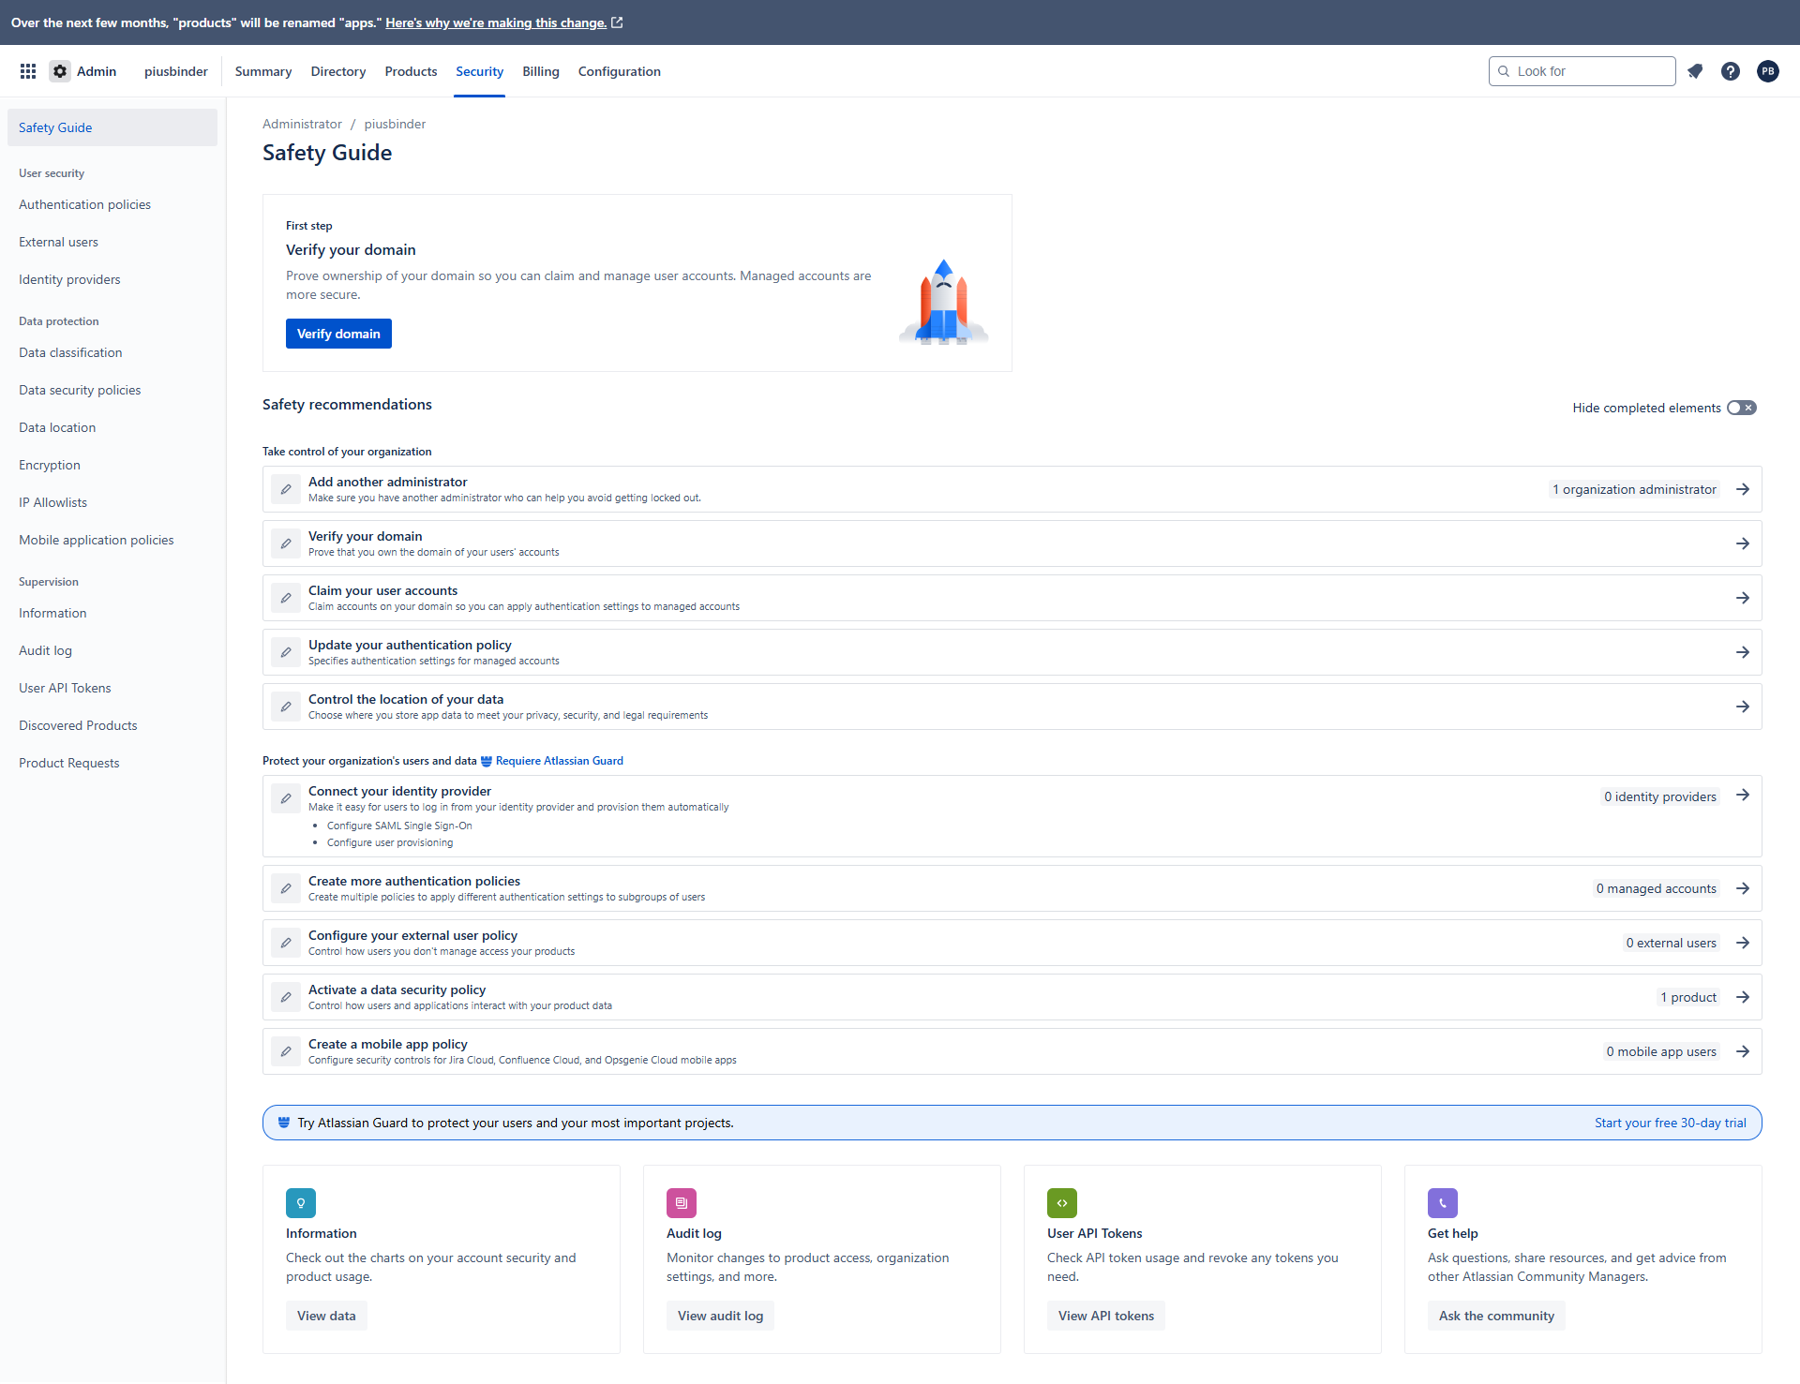Open arrow for Control the location of your data
1800x1384 pixels.
click(1743, 707)
